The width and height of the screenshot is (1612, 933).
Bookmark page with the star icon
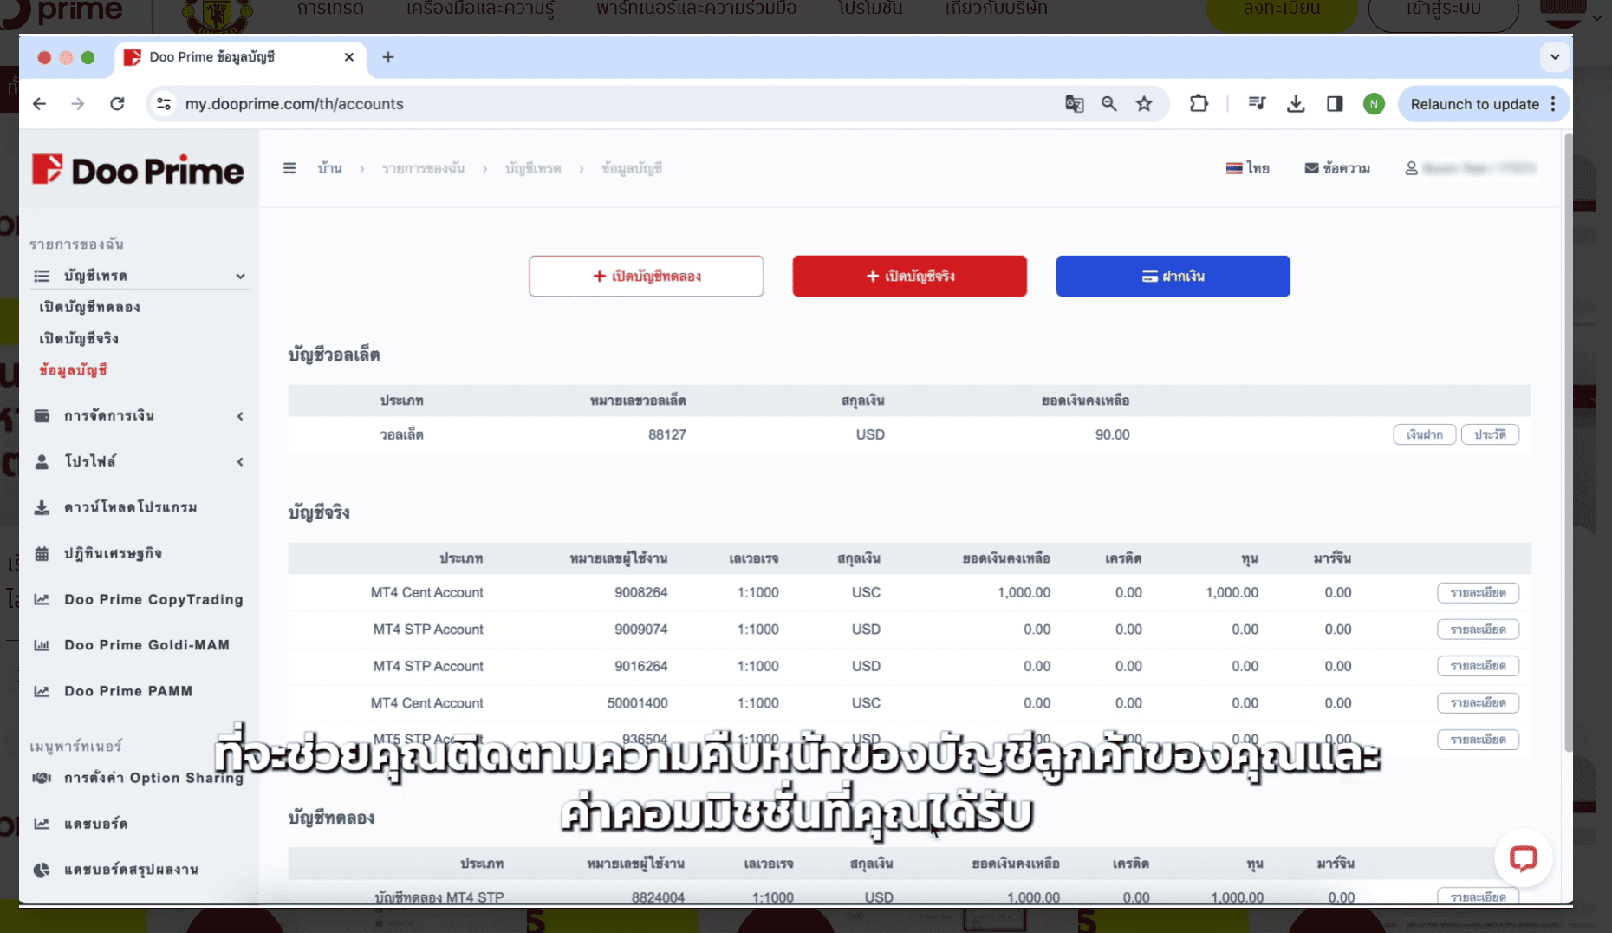(1144, 104)
